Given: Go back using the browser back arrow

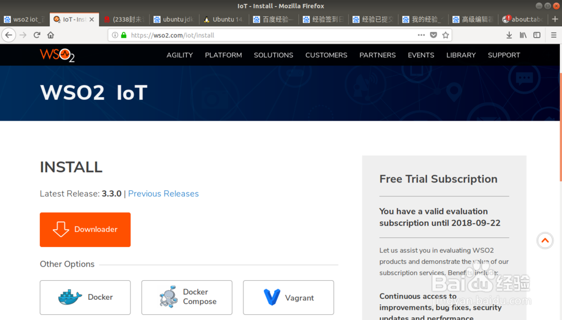Looking at the screenshot, I should (8, 35).
